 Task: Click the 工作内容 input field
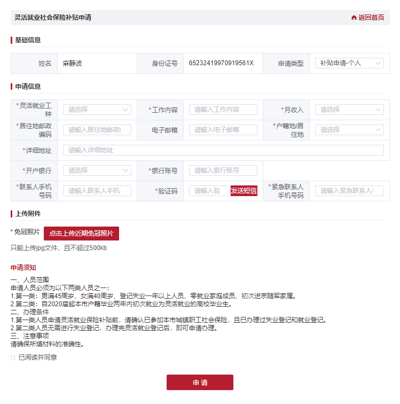(223, 110)
